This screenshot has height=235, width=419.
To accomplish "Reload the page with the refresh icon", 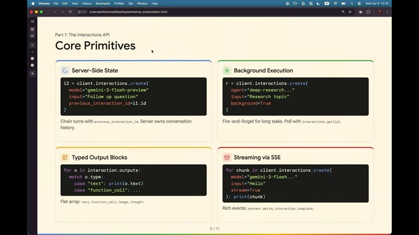I will click(x=70, y=12).
